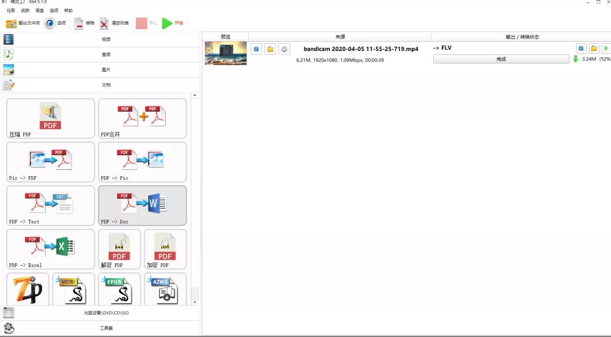Clear the task list with 清空列表
Screen dimensions: 611x337
click(114, 23)
